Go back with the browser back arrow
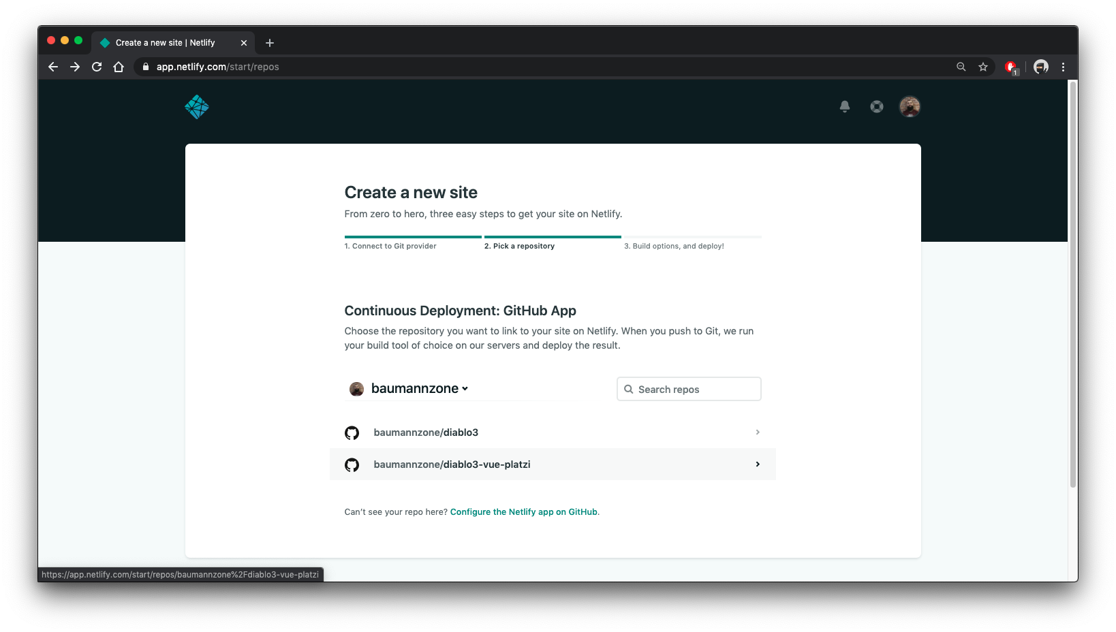 click(53, 67)
